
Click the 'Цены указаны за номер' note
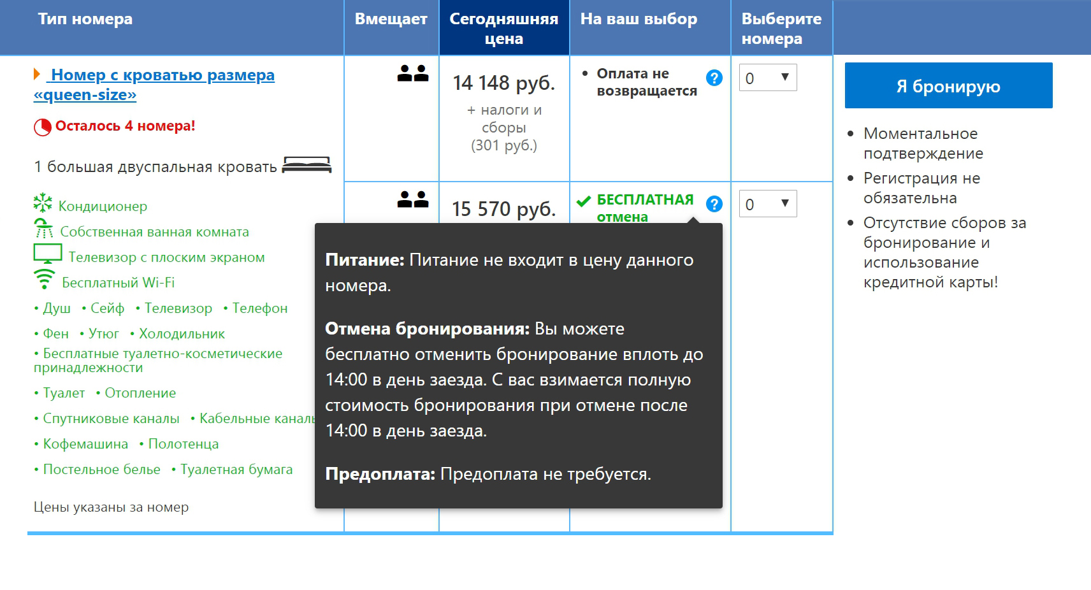tap(111, 507)
